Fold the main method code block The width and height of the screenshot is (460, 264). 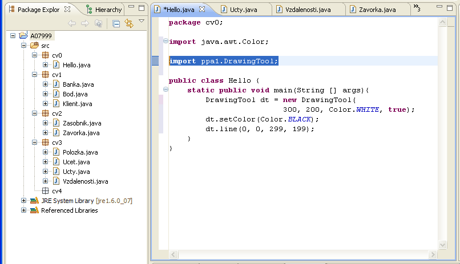pyautogui.click(x=165, y=90)
